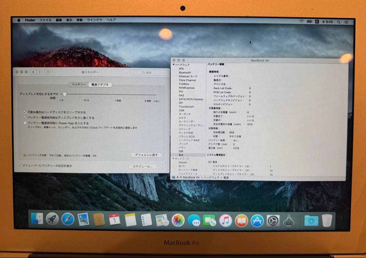The height and width of the screenshot is (258, 366).
Task: Select USB in the hardware sidebar
Action: tap(181, 110)
